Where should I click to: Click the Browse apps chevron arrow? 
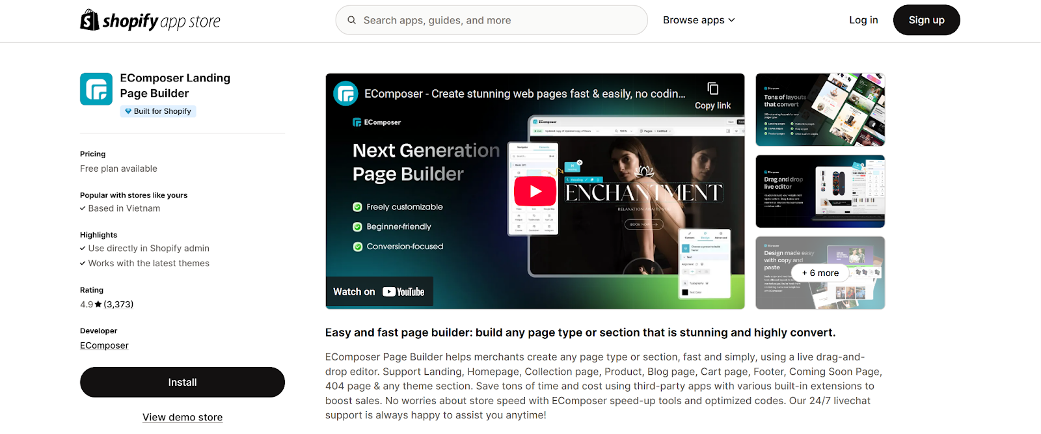pos(731,20)
